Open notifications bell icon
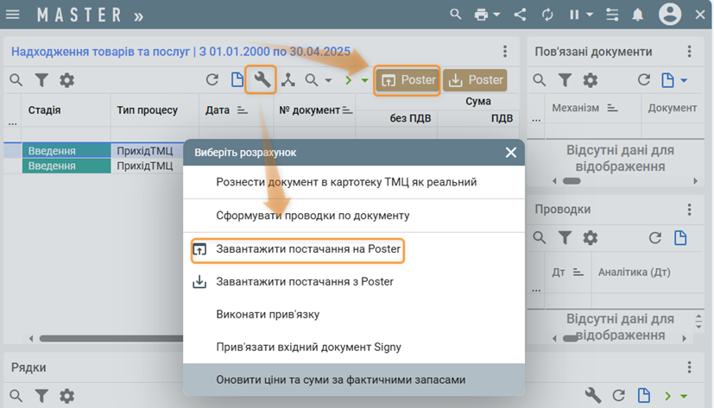 (x=638, y=15)
